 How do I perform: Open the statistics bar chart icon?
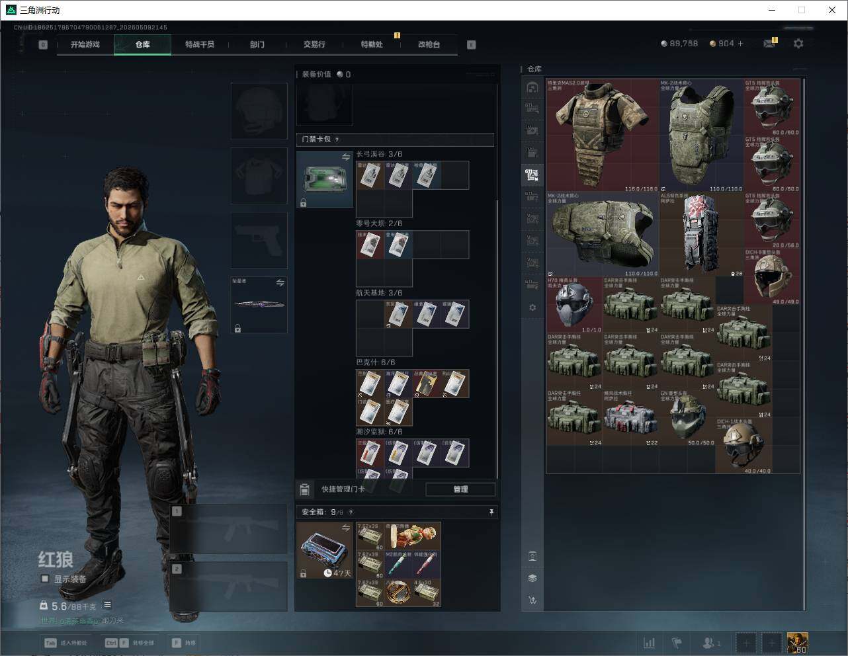coord(650,643)
